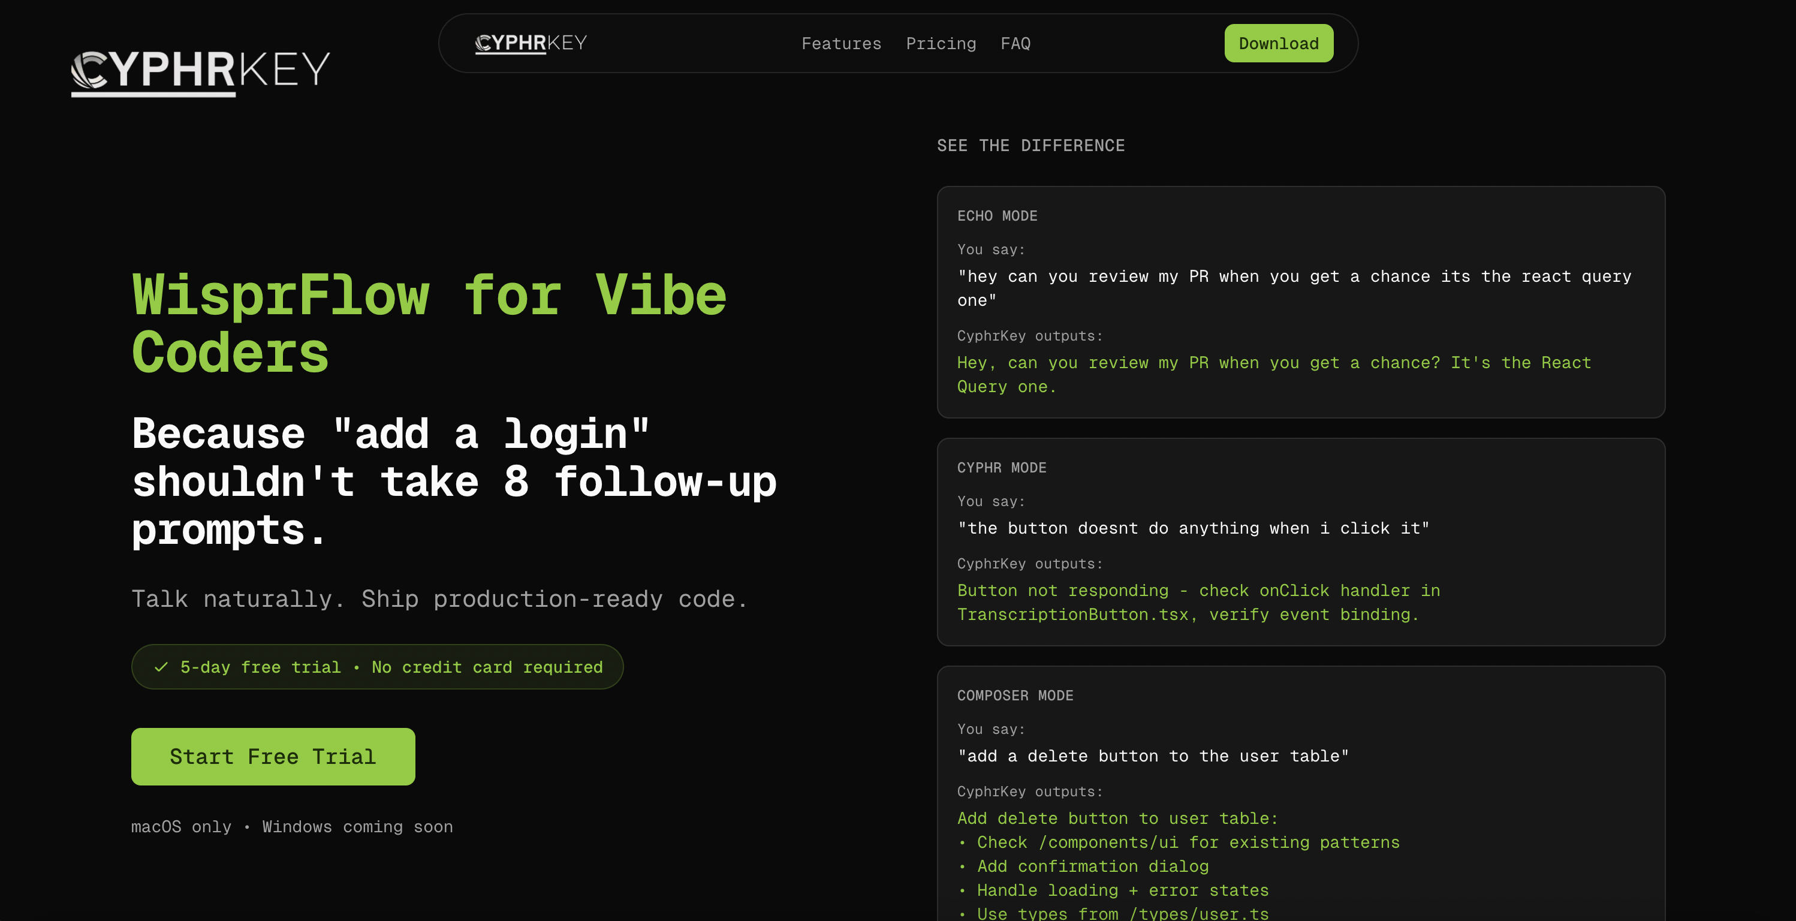Screen dimensions: 1796x921
Task: Open the Features section from the navbar
Action: (x=841, y=43)
